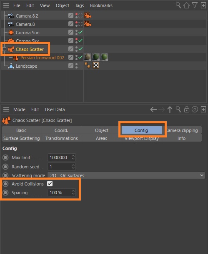Viewport: 208px width, 254px height.
Task: Switch to the Surface Scattering tab
Action: [22, 138]
